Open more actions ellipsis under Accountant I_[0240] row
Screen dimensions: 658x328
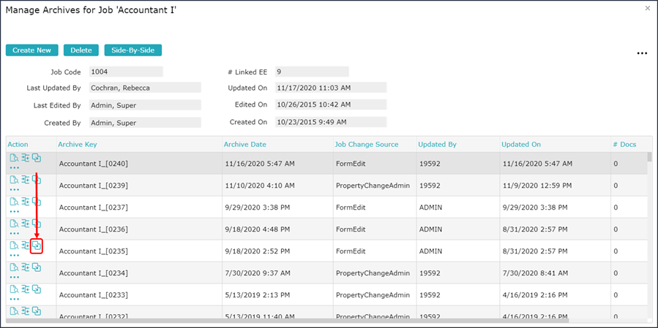(15, 168)
